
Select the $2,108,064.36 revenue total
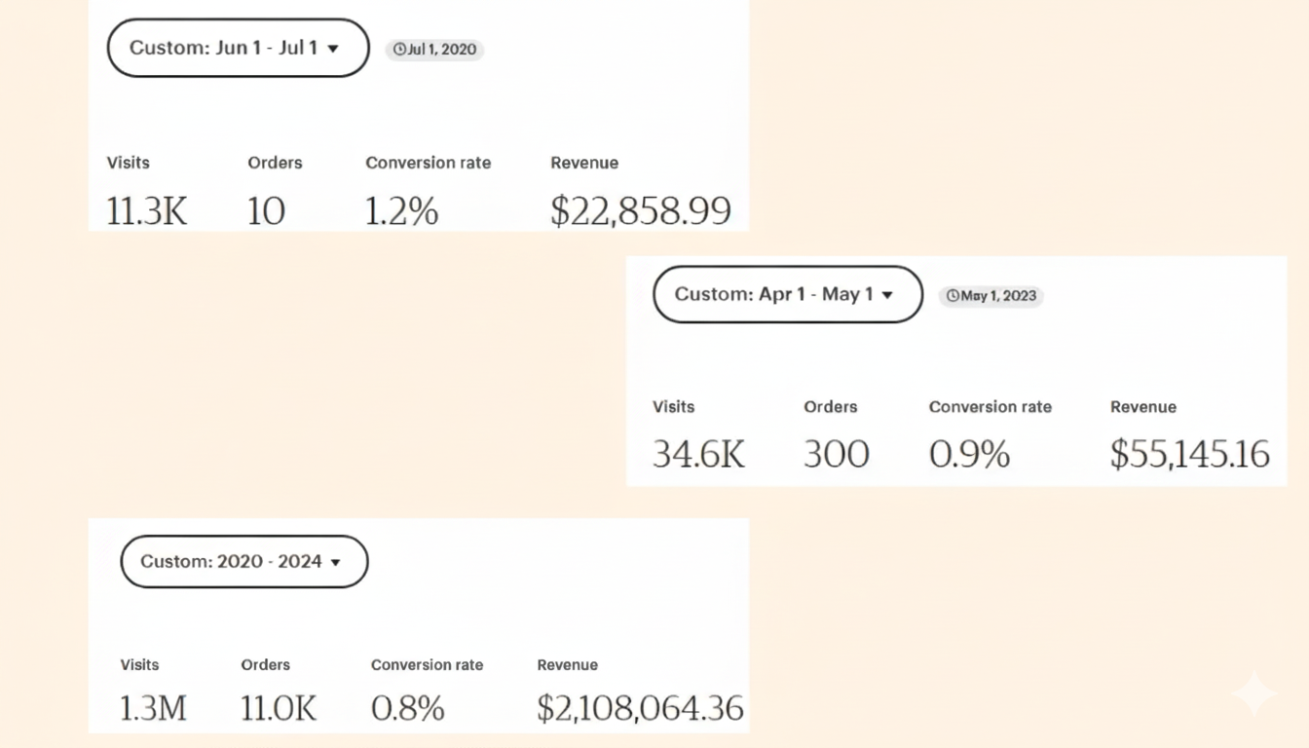[640, 708]
